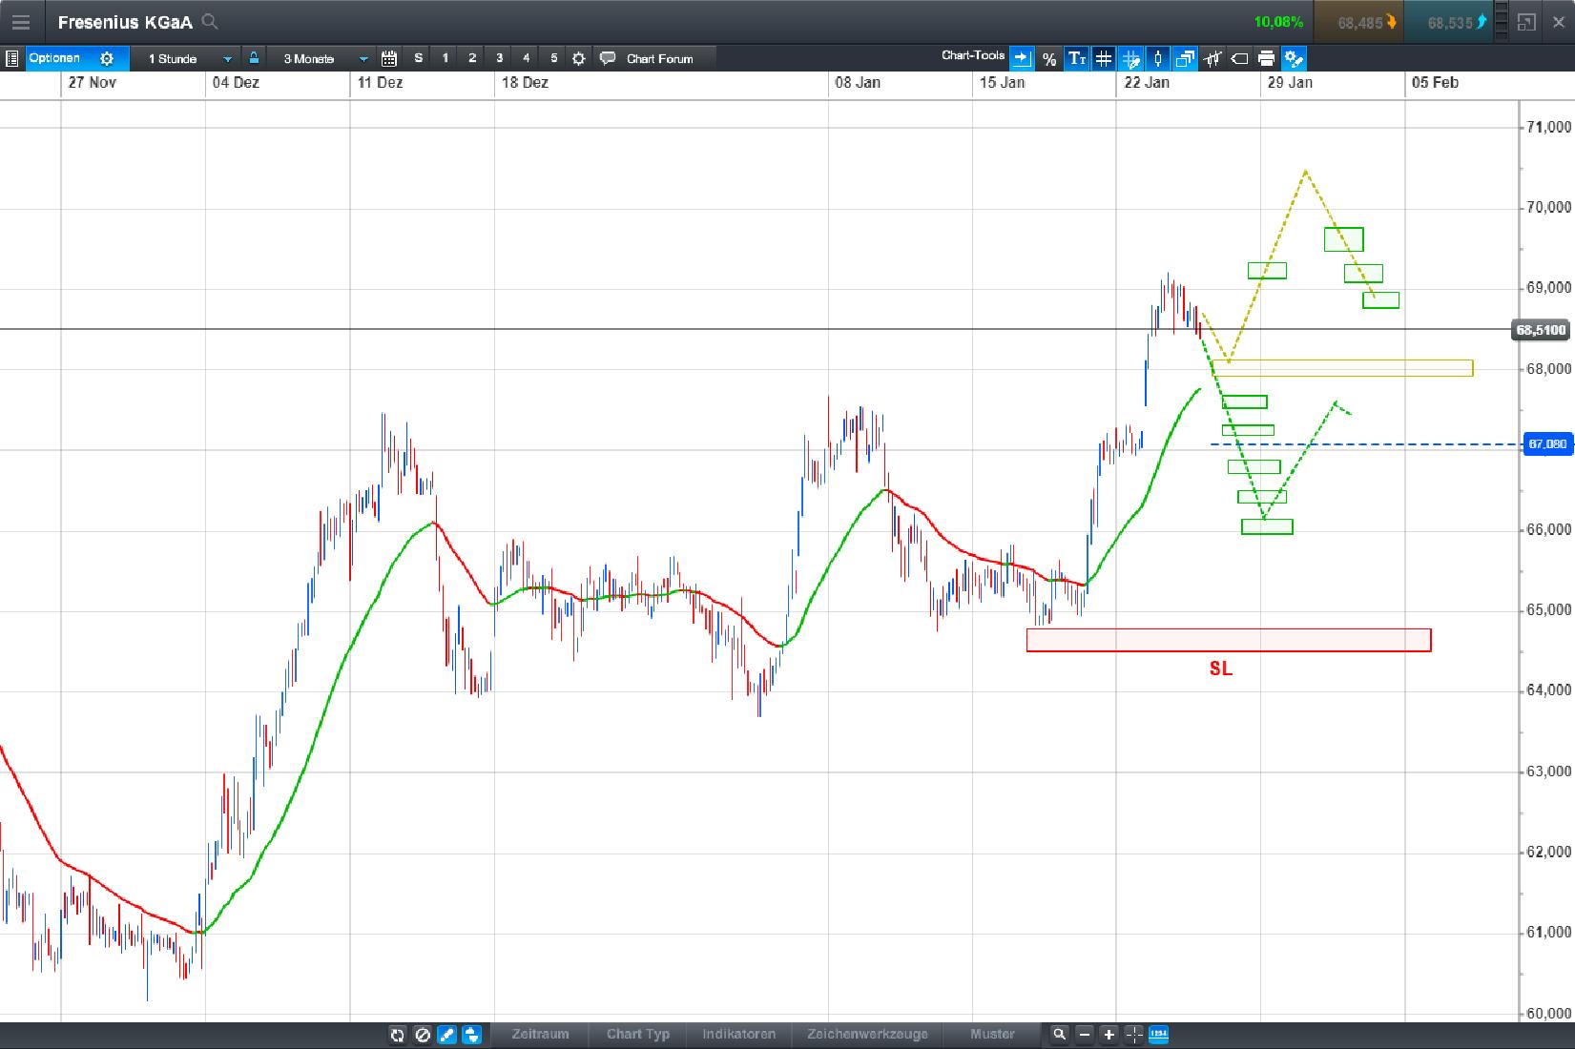Click the print chart icon
Viewport: 1575px width, 1049px height.
1266,58
